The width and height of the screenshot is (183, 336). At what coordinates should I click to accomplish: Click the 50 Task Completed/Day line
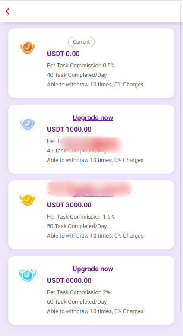[x=77, y=226]
